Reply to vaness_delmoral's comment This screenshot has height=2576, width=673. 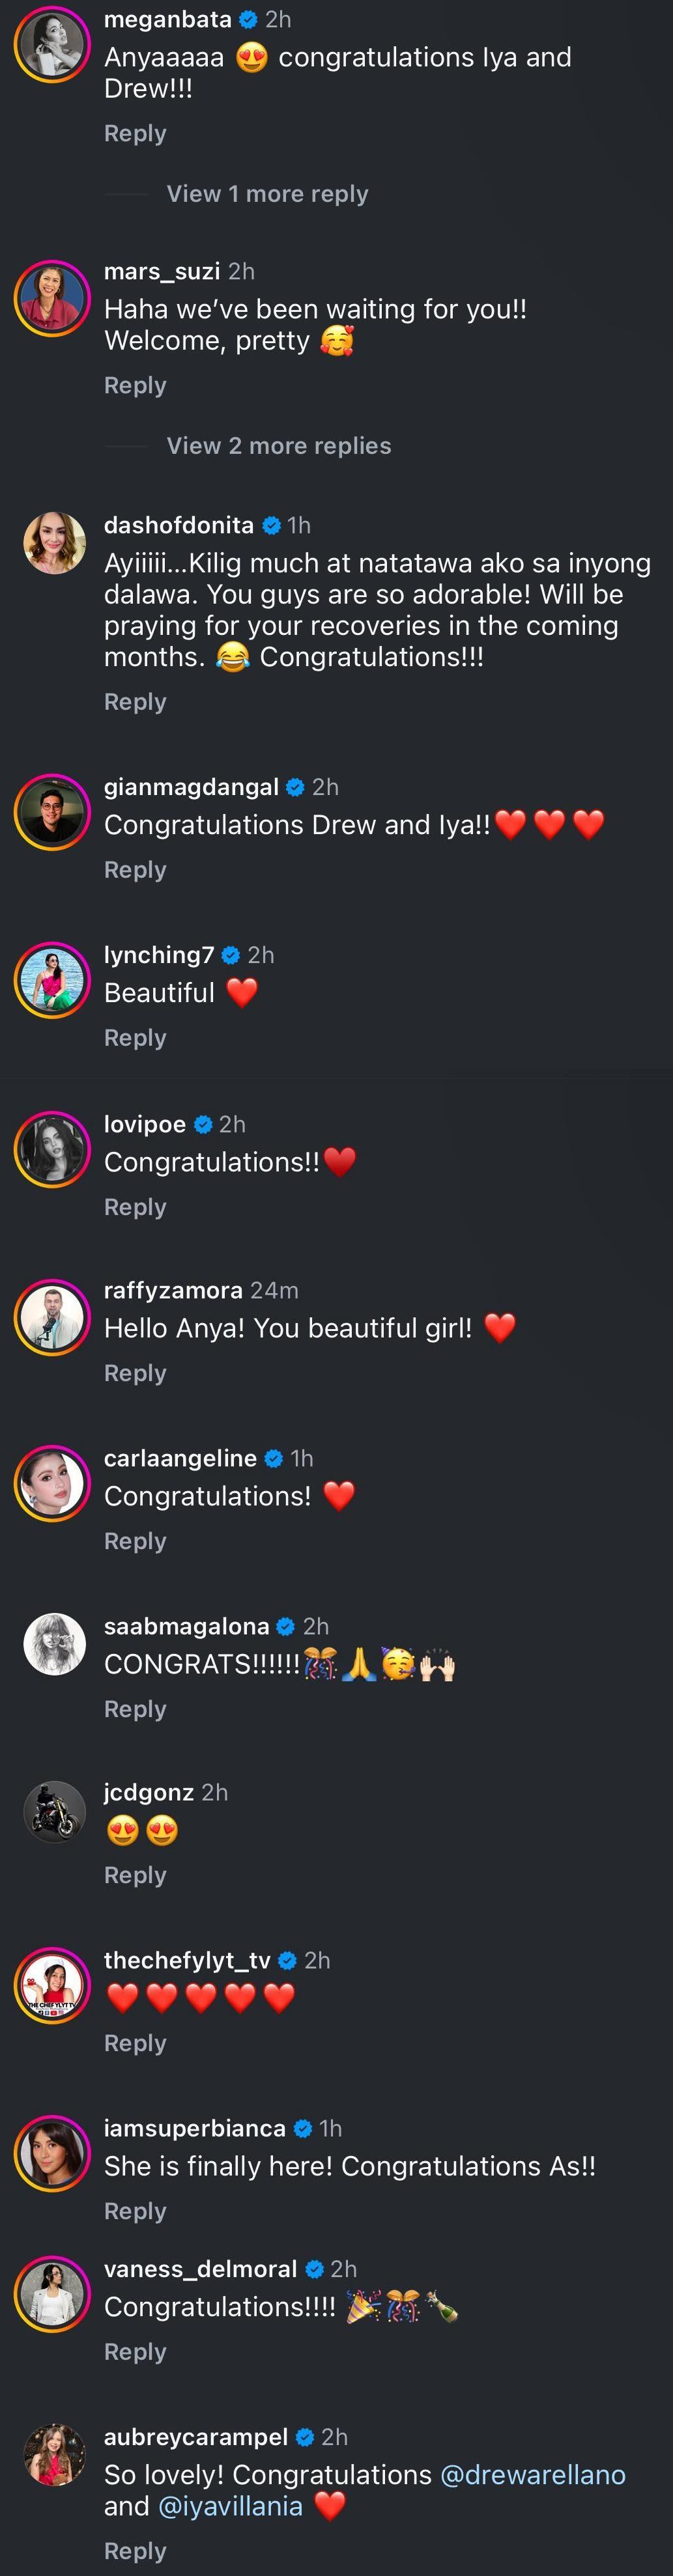pos(135,2352)
